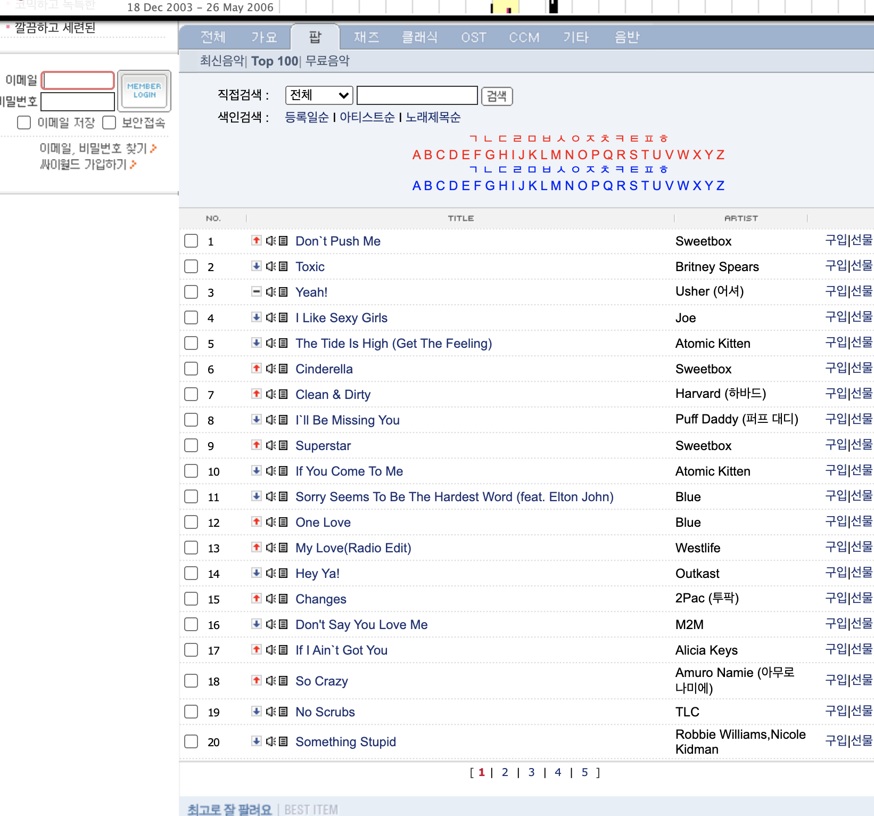Go to page 5 of results

point(584,772)
